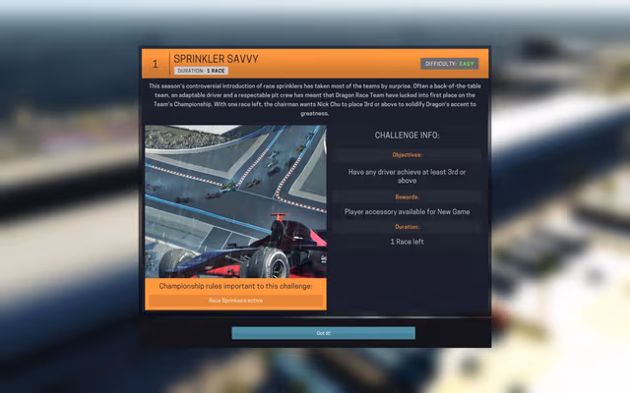Click the Championship rules important label
This screenshot has height=393, width=630.
[235, 286]
